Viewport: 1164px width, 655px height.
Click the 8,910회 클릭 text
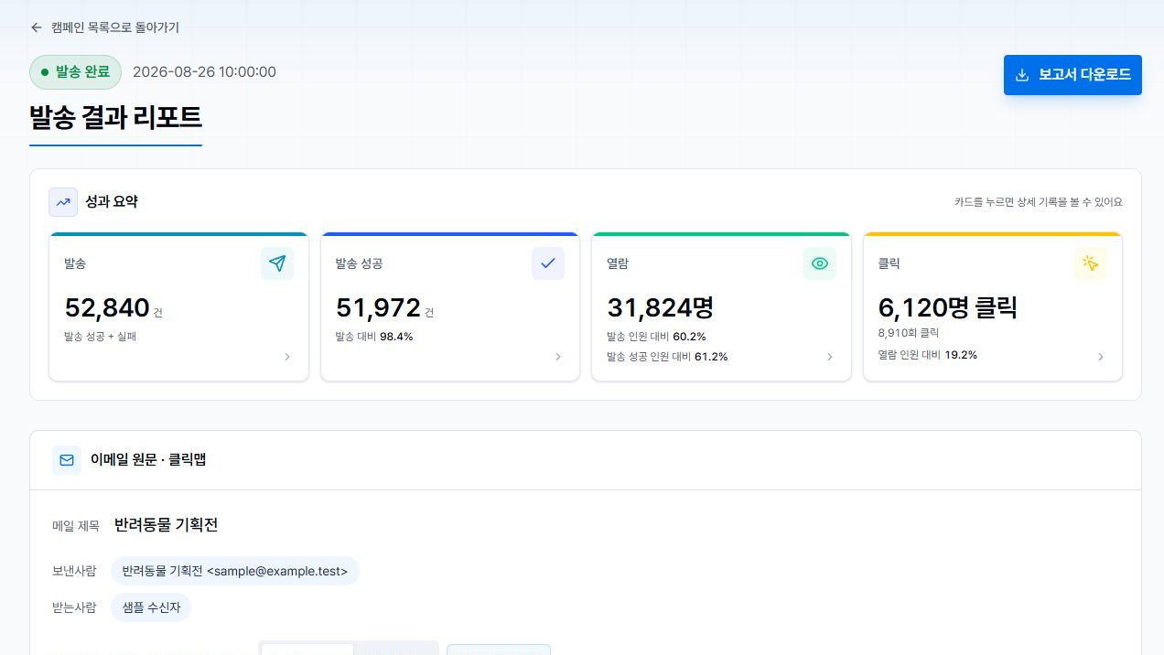point(909,333)
